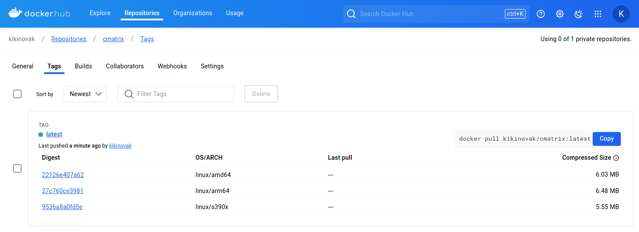Open the 22126e407a62 digest link
This screenshot has width=639, height=232.
pyautogui.click(x=63, y=175)
